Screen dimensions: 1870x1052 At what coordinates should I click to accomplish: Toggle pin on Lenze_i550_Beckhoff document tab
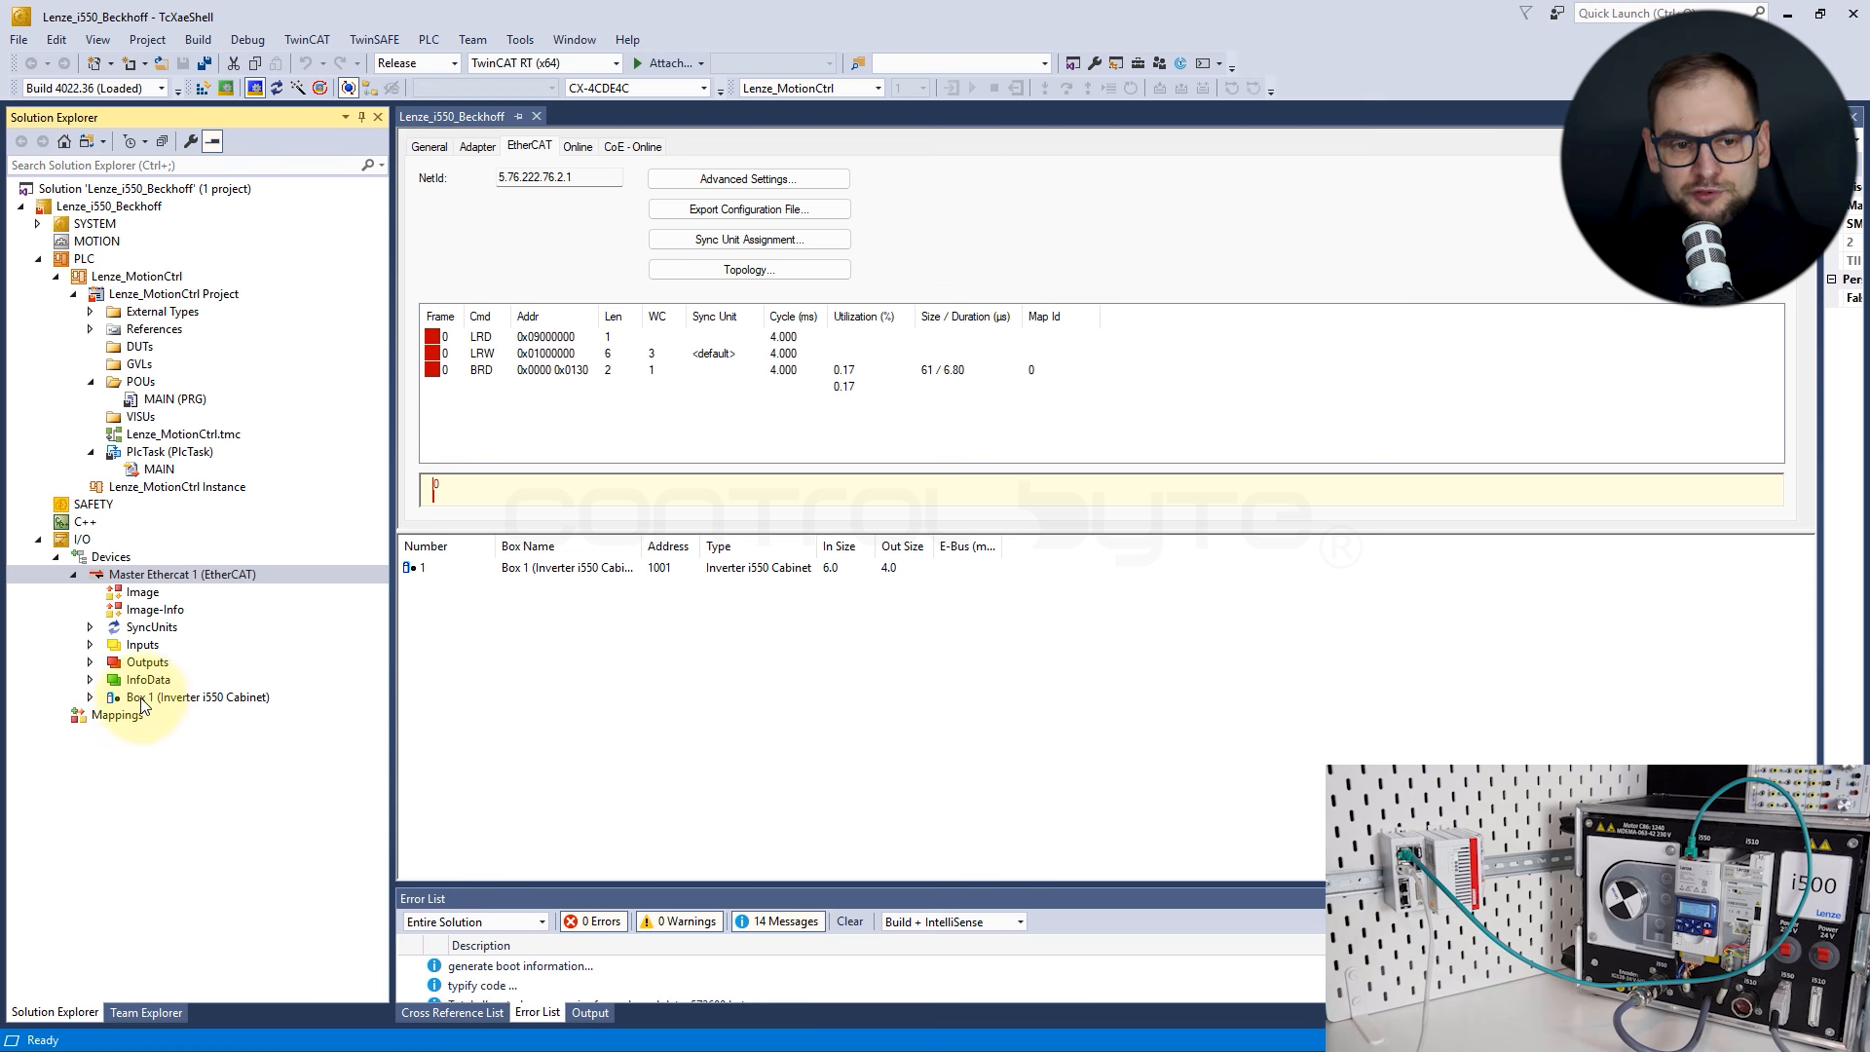pyautogui.click(x=518, y=117)
